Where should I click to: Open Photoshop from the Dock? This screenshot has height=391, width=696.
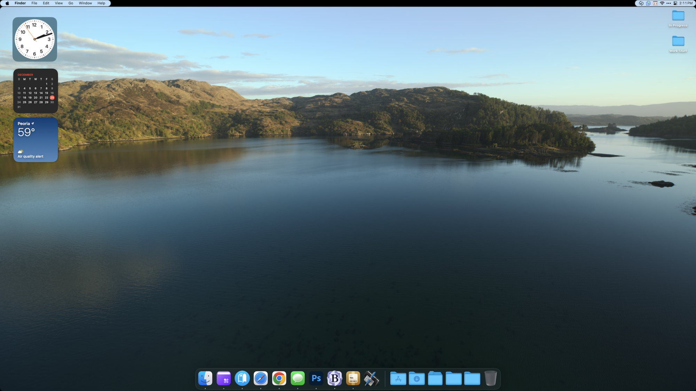point(316,378)
